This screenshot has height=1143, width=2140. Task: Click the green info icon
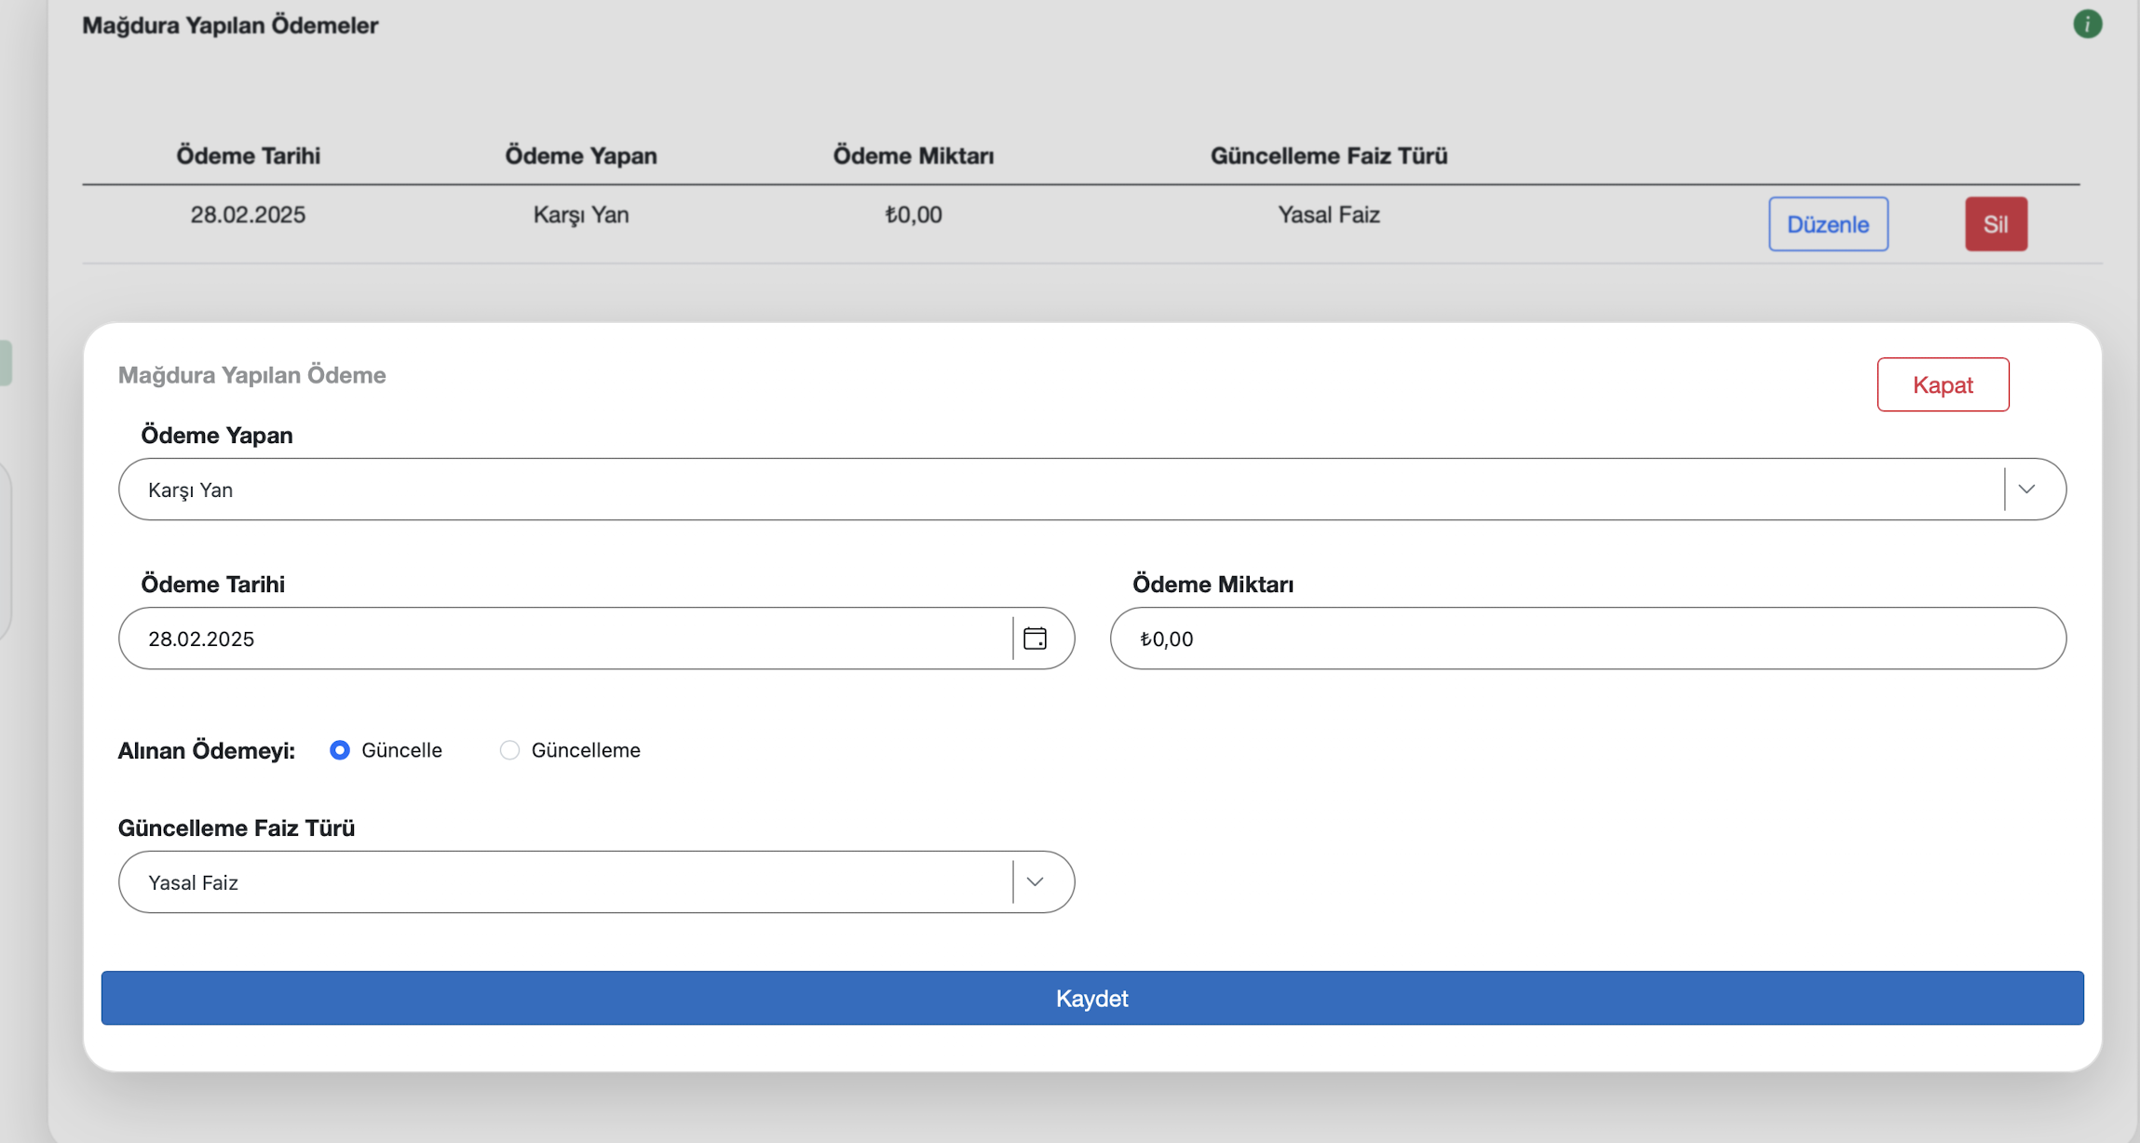pos(2087,24)
